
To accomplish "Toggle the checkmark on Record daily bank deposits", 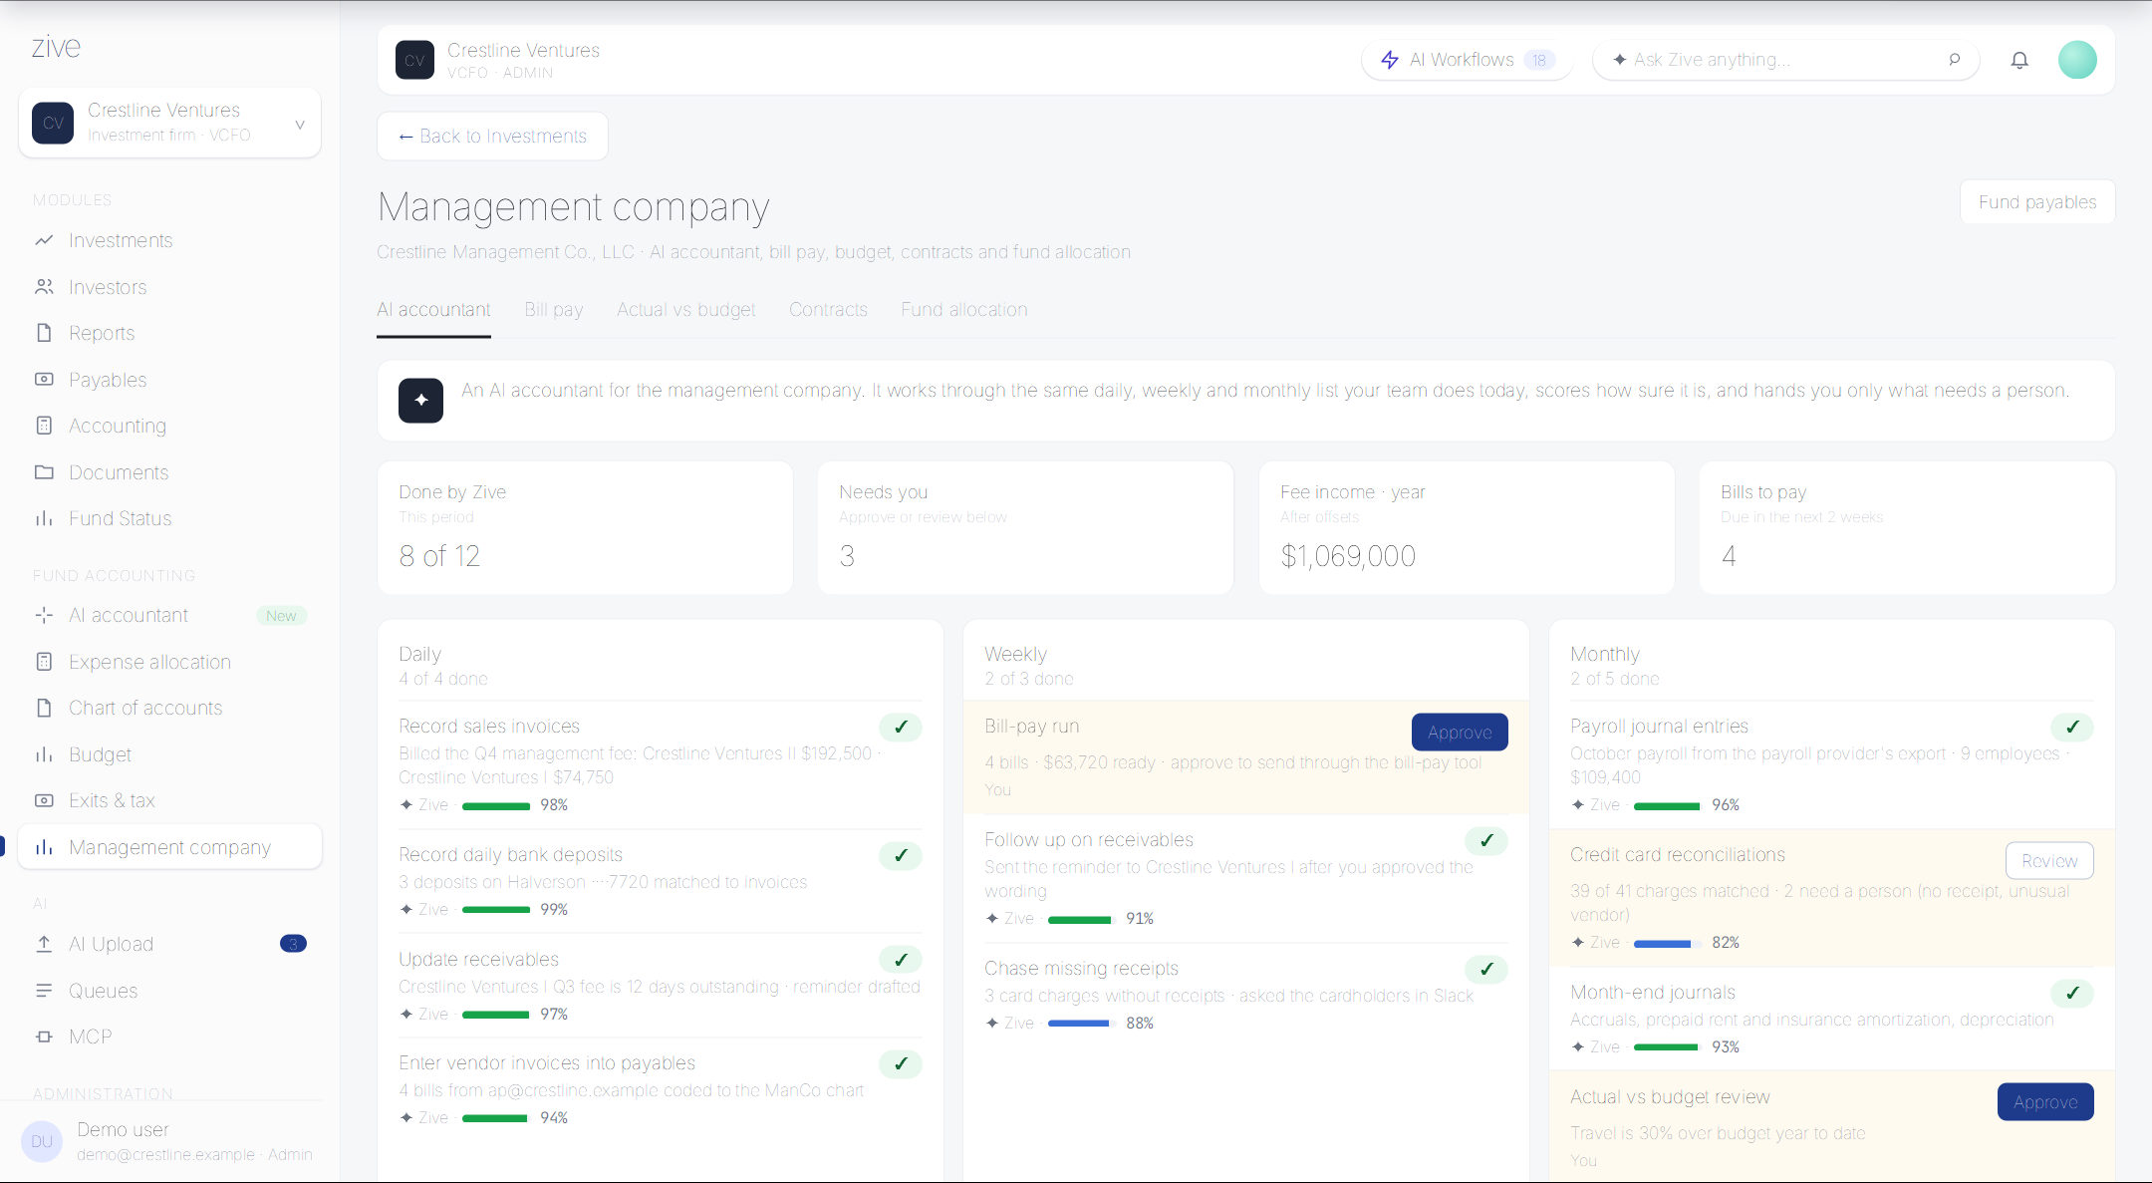I will [901, 856].
